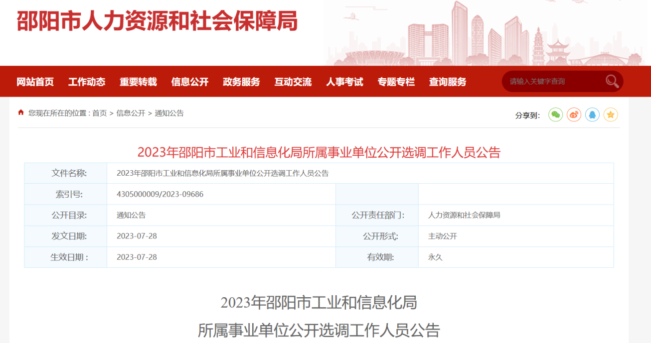The height and width of the screenshot is (343, 651).
Task: Click the 文件名称 label cell
Action: [x=66, y=173]
